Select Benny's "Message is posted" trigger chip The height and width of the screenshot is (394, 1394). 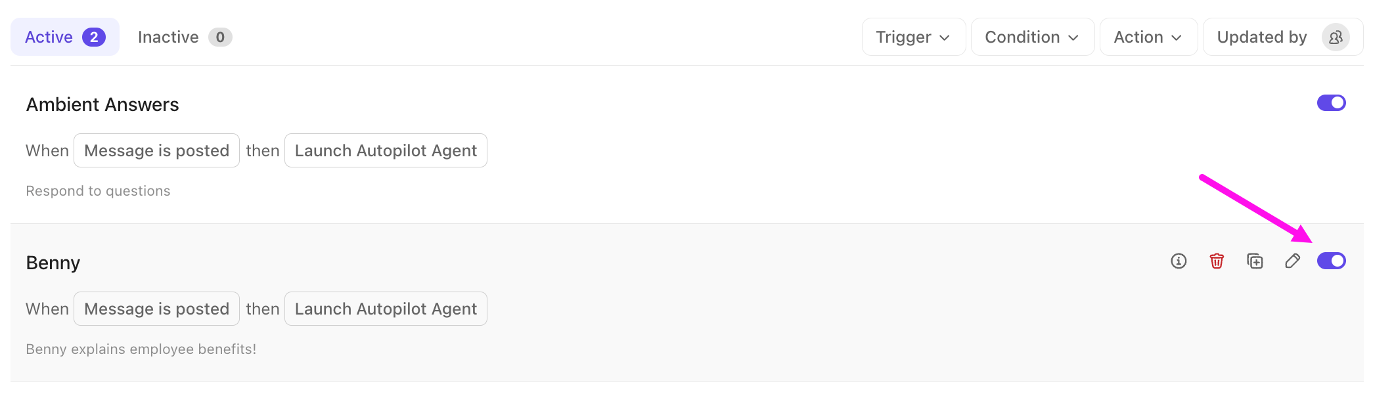click(156, 309)
